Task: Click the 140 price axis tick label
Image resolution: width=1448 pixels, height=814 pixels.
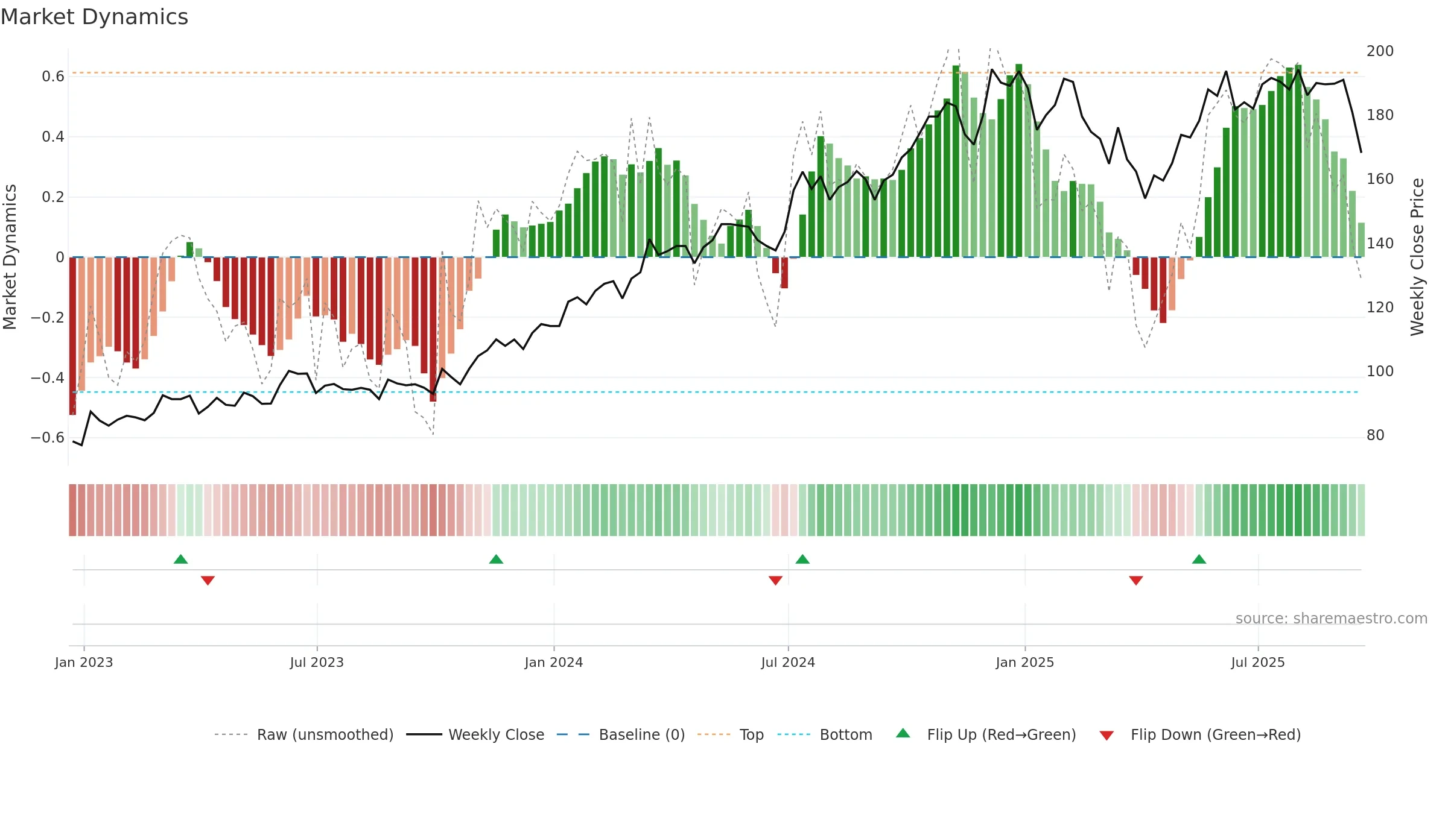Action: 1380,243
